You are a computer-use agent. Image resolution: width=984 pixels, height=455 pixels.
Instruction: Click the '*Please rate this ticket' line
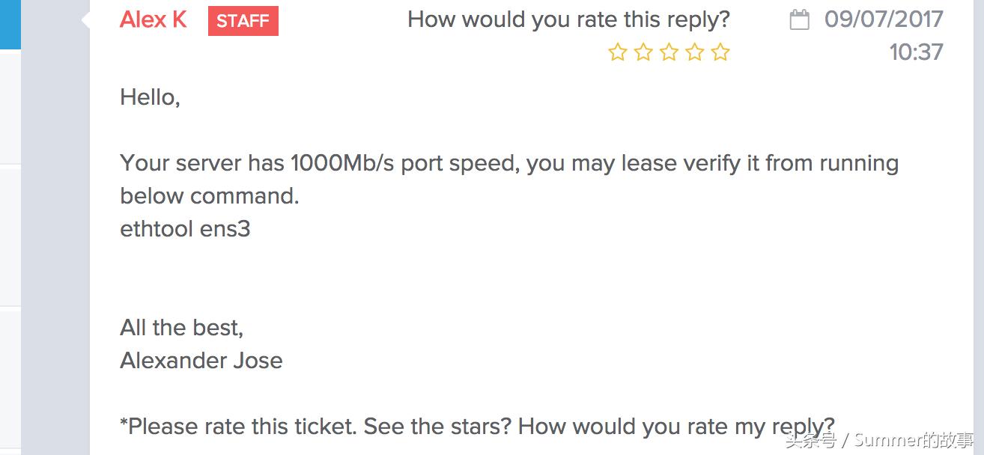tap(479, 426)
